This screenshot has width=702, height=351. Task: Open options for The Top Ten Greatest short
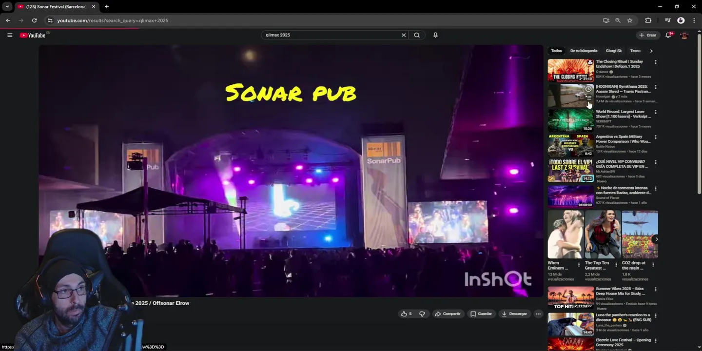[x=616, y=265]
